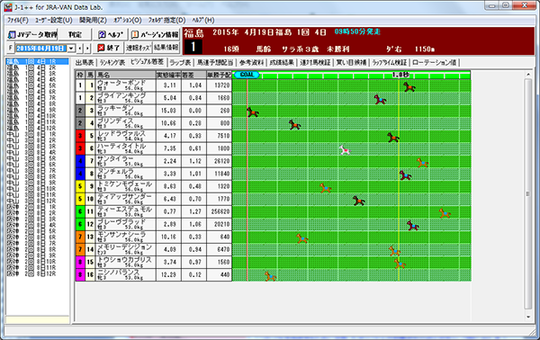This screenshot has width=540, height=340.
Task: Click the horse icon for horse number 5
Action: coord(393,138)
